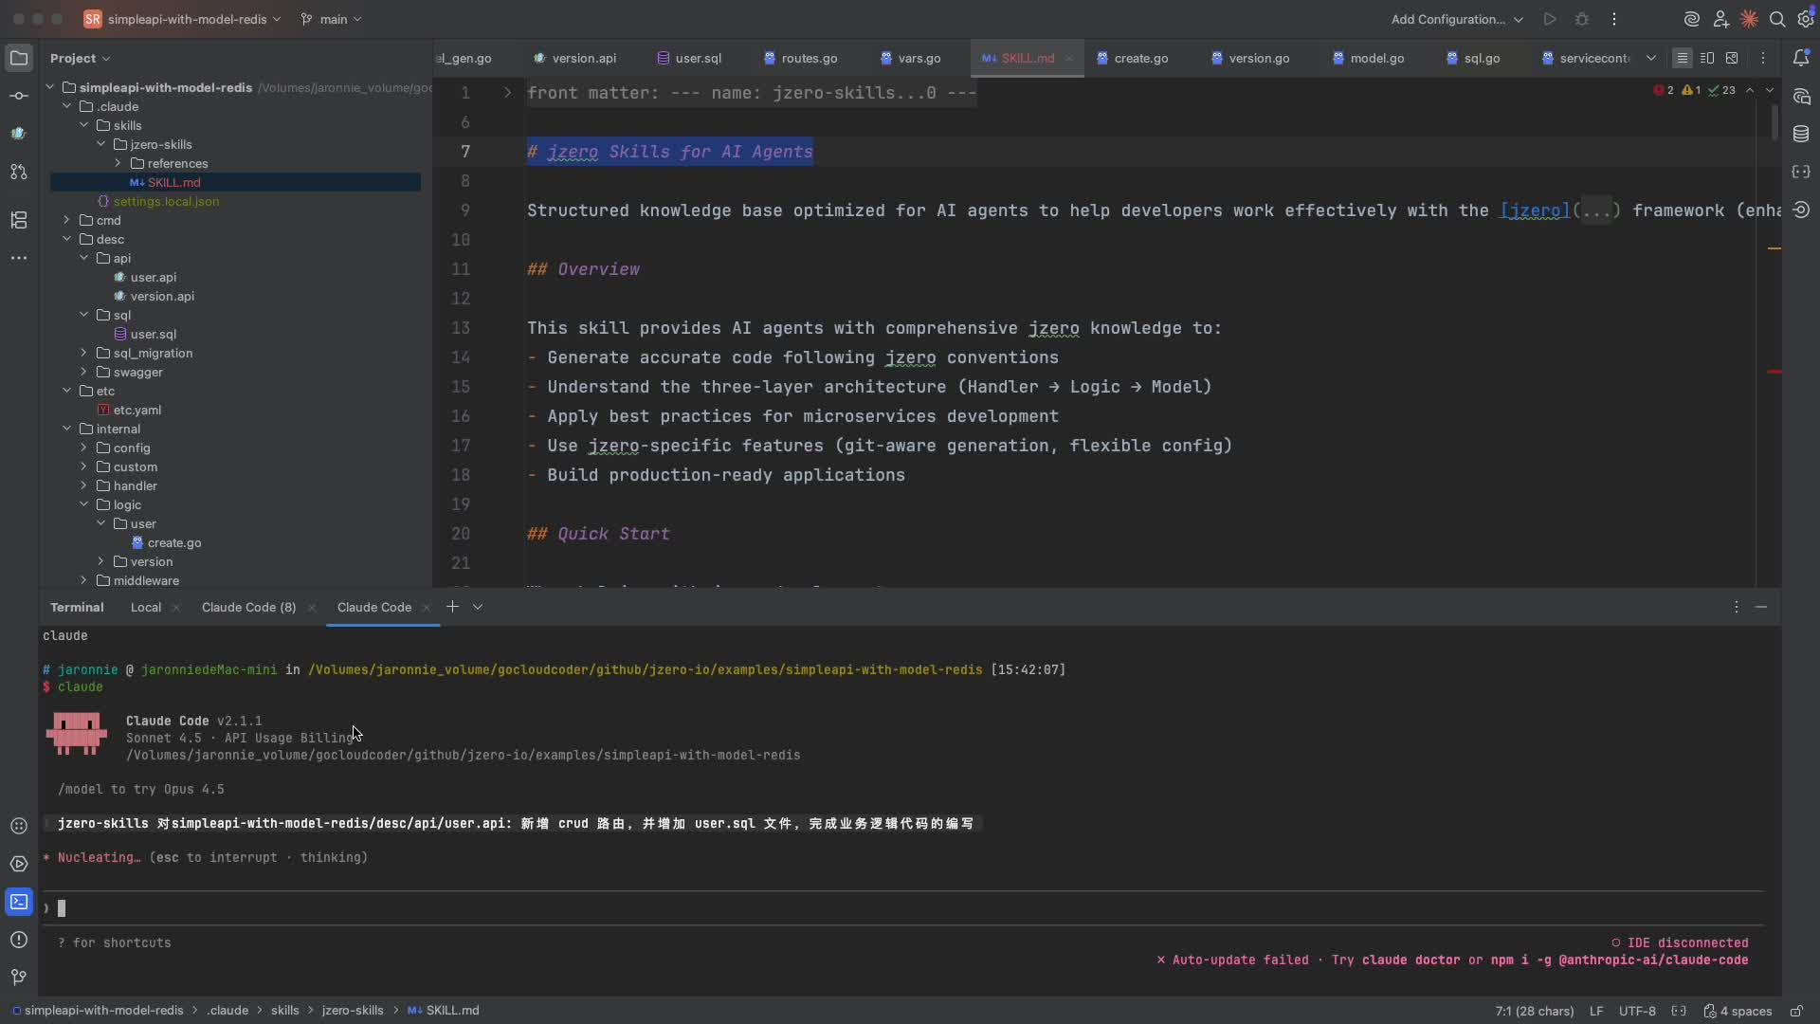Viewport: 1820px width, 1024px height.
Task: Switch editor to editor-only view mode
Action: [x=1682, y=58]
